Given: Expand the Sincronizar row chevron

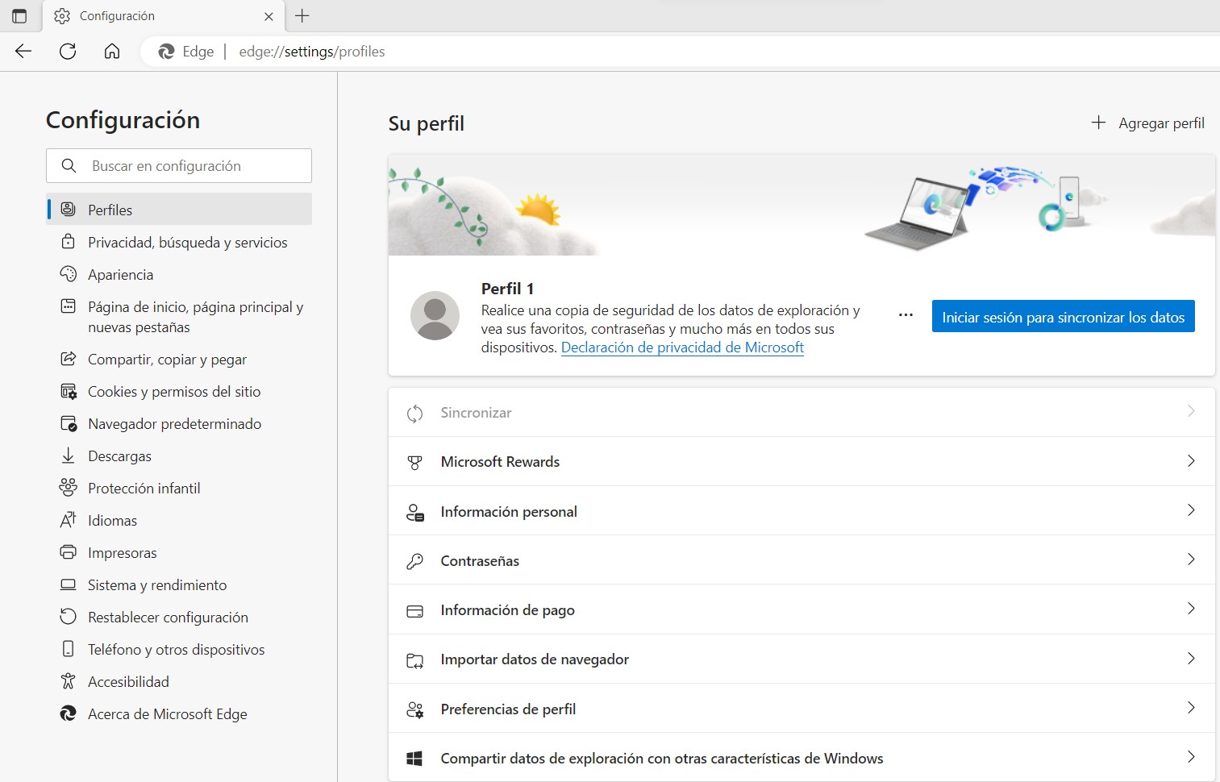Looking at the screenshot, I should click(1191, 412).
